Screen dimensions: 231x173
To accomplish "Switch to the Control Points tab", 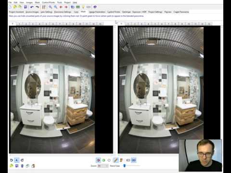I will (114, 12).
